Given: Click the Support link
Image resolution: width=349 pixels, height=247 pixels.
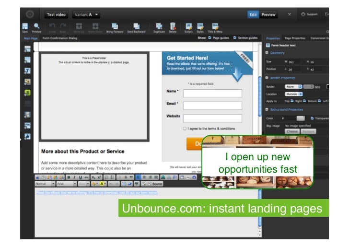Looking at the screenshot, I should pyautogui.click(x=309, y=14).
